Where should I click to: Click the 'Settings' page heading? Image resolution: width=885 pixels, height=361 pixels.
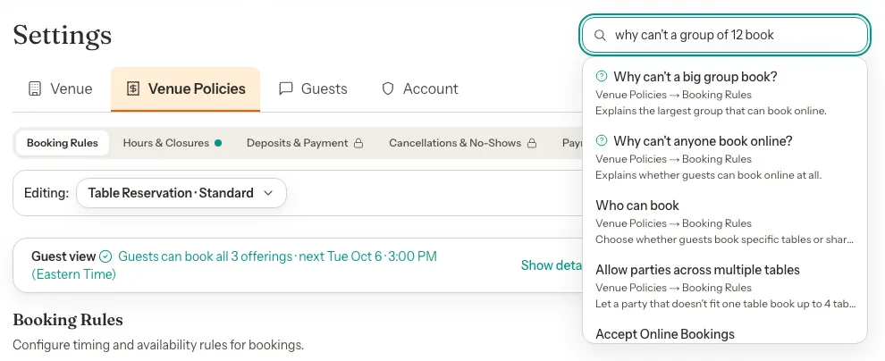62,36
